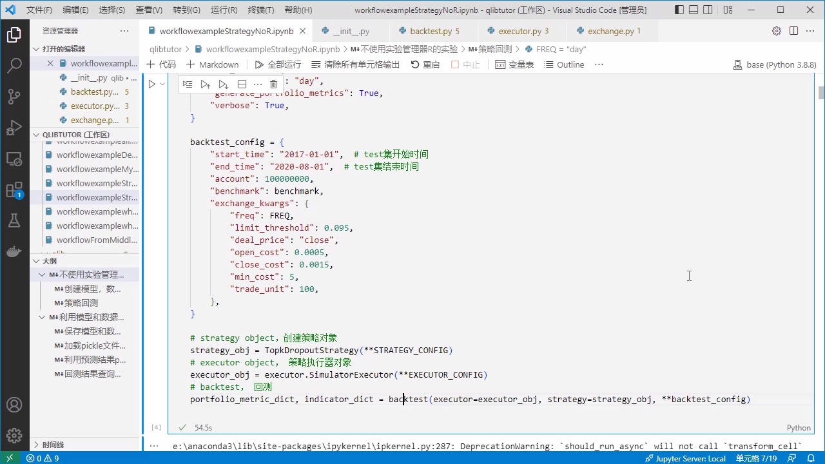Click 全部运行 to run all cells
This screenshot has width=825, height=464.
coord(278,64)
